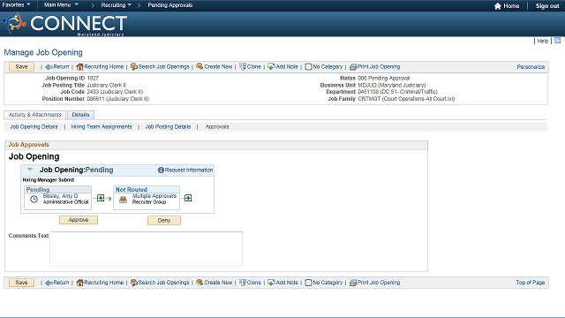Open Job Opening Details subtab

click(34, 127)
